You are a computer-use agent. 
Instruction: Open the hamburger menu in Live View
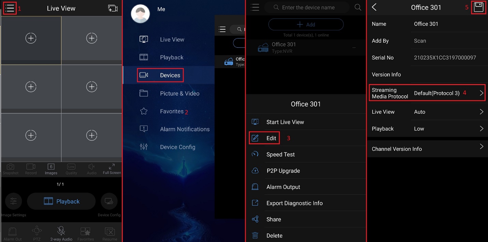[x=10, y=8]
